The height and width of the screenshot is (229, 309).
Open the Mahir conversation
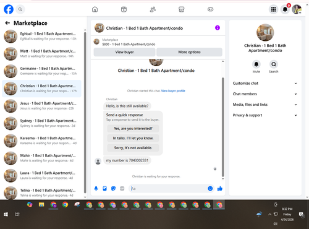click(41, 158)
